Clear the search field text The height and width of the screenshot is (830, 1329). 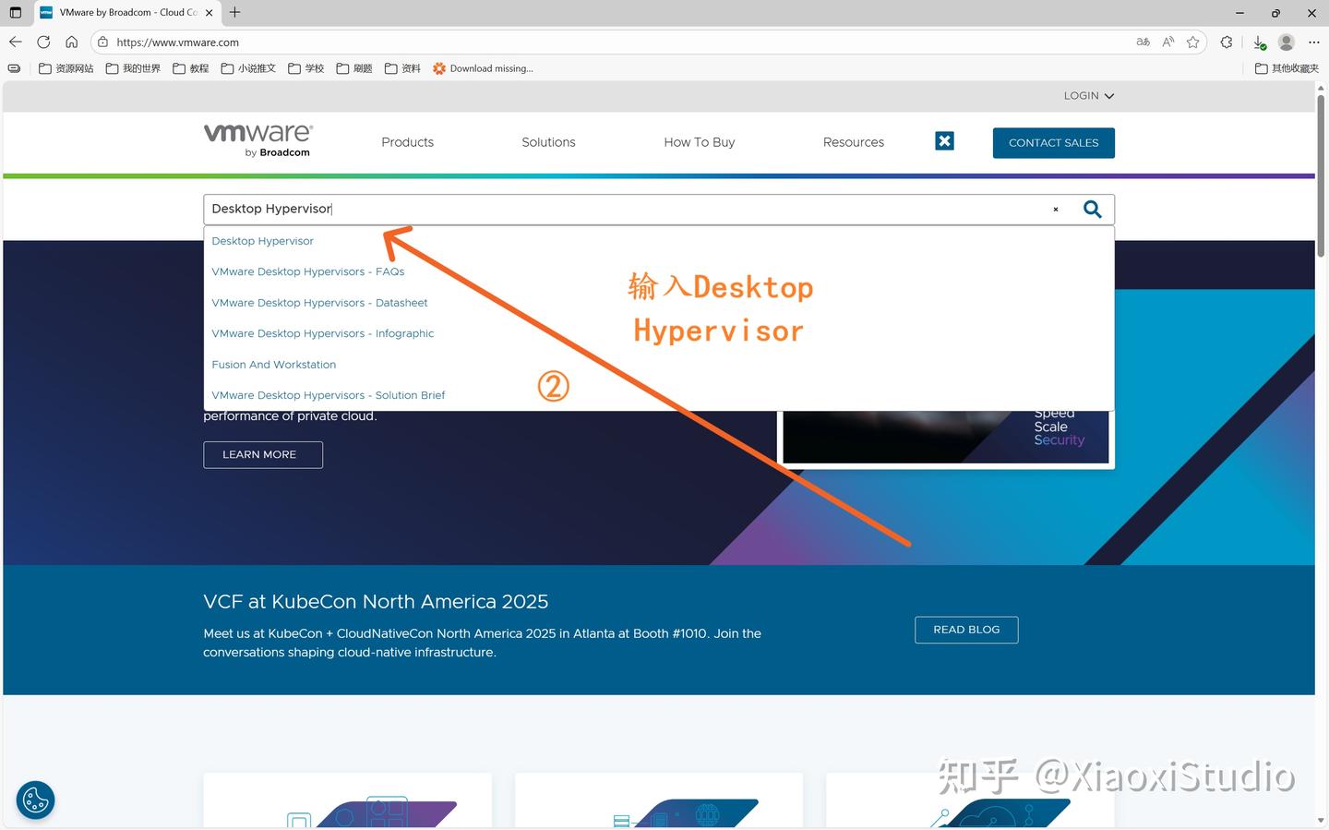(1056, 210)
